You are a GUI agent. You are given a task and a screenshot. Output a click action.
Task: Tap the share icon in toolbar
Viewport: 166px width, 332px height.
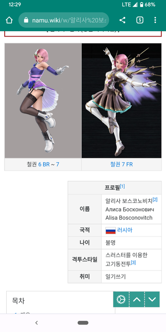click(122, 20)
